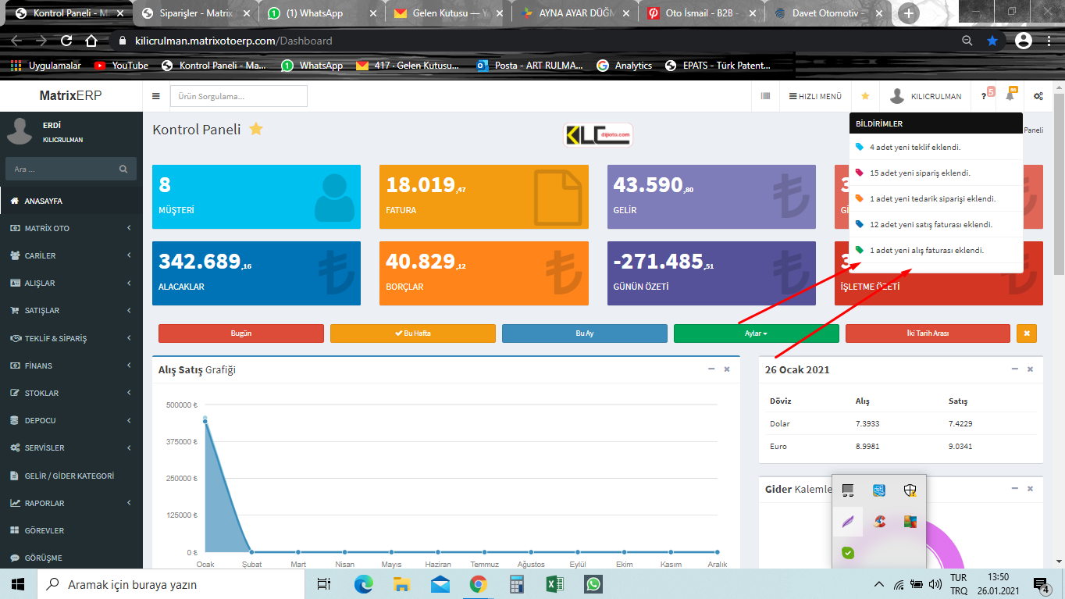This screenshot has height=599, width=1065.
Task: Click the settings gears icon
Action: point(1038,96)
